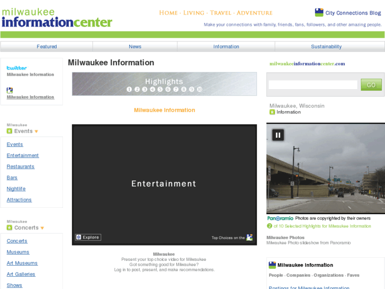Click the green star icon beside Concerts heading
The image size is (385, 289).
click(10, 228)
